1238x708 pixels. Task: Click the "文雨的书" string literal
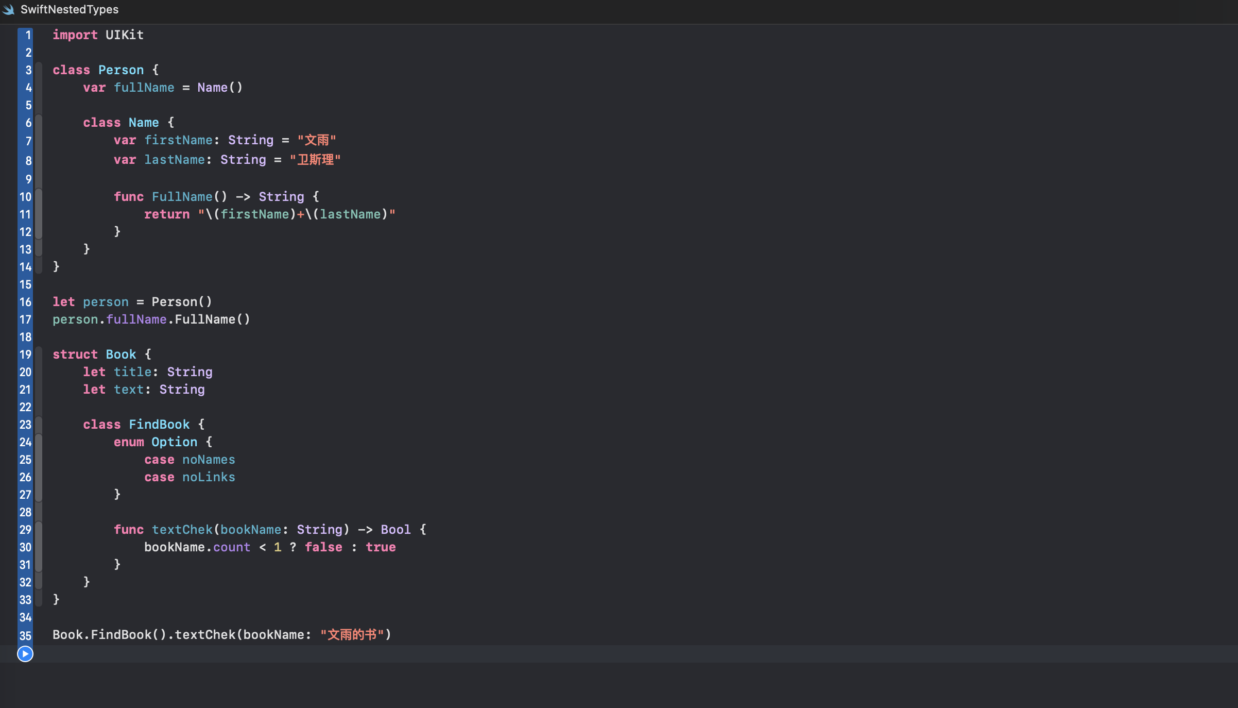(x=352, y=635)
